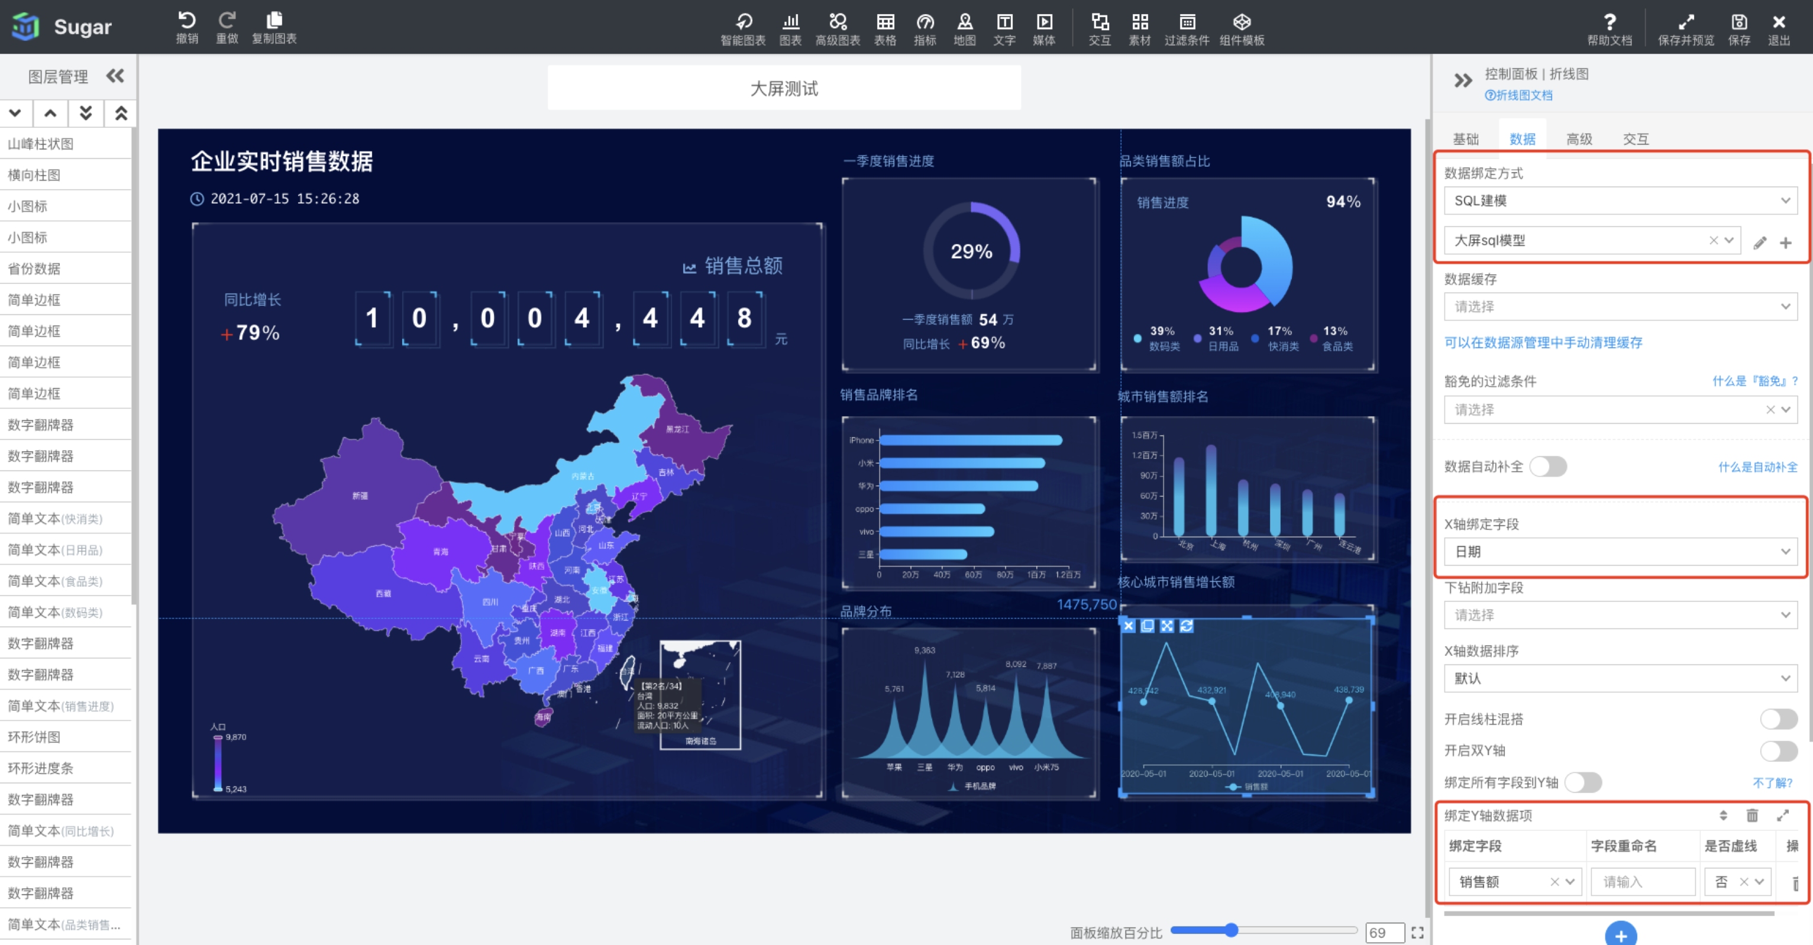Switch to the 基础 tab
This screenshot has height=945, width=1813.
pos(1466,140)
